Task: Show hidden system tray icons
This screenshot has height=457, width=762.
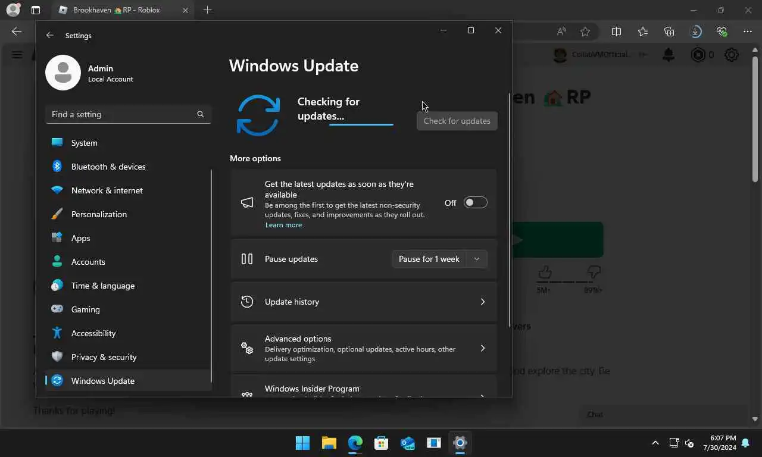Action: [655, 443]
